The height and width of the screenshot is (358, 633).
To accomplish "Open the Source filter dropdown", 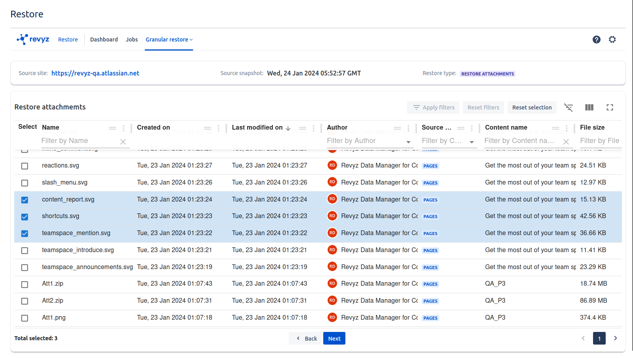I will click(472, 141).
